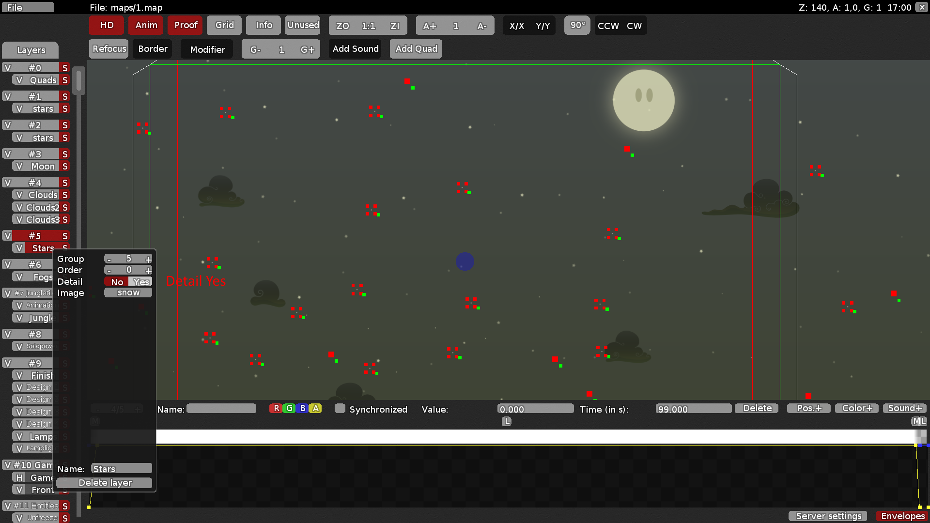Rotate counter-clockwise with the CCW button

[x=608, y=26]
